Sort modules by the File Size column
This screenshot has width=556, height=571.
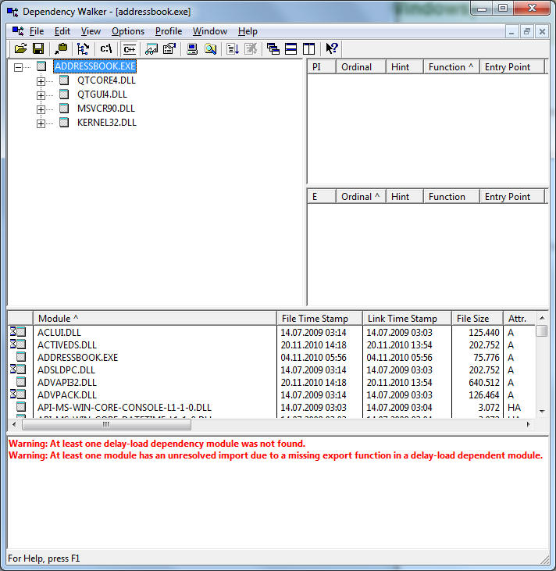[472, 319]
